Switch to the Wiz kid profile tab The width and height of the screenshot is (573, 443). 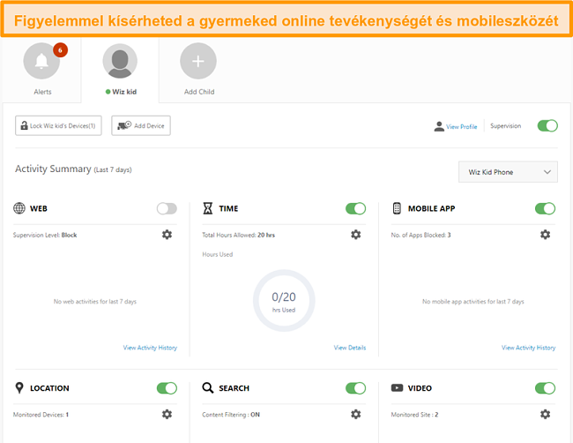[120, 69]
